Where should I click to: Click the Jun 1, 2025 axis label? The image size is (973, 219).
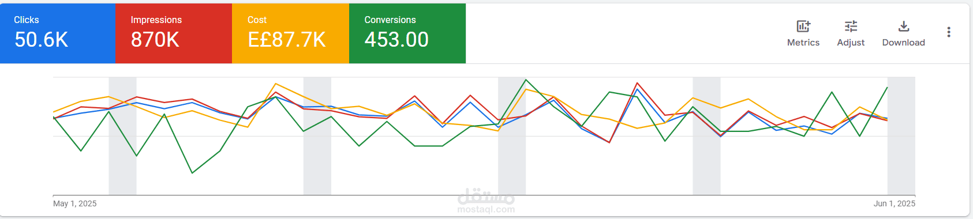tap(895, 203)
